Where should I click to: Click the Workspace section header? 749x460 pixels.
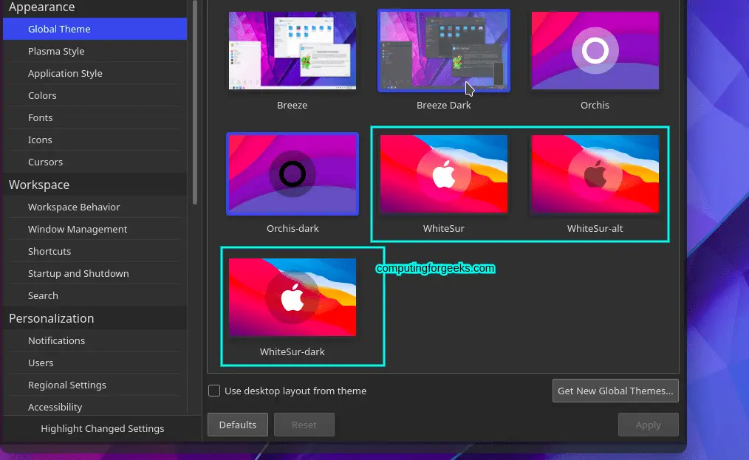click(39, 185)
